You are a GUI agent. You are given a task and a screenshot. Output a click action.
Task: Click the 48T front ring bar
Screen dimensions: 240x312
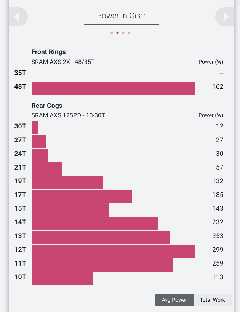[113, 88]
